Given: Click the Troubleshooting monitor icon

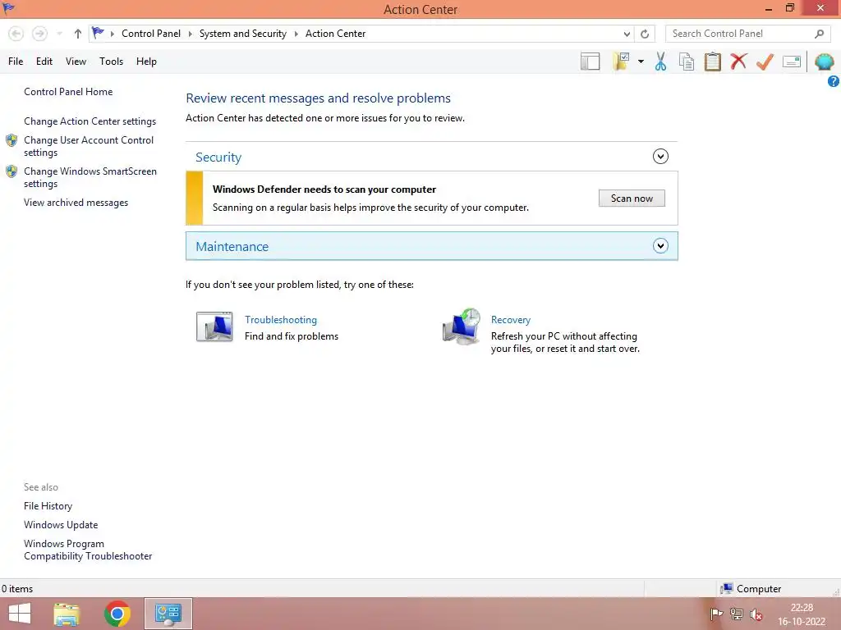Looking at the screenshot, I should click(x=214, y=326).
